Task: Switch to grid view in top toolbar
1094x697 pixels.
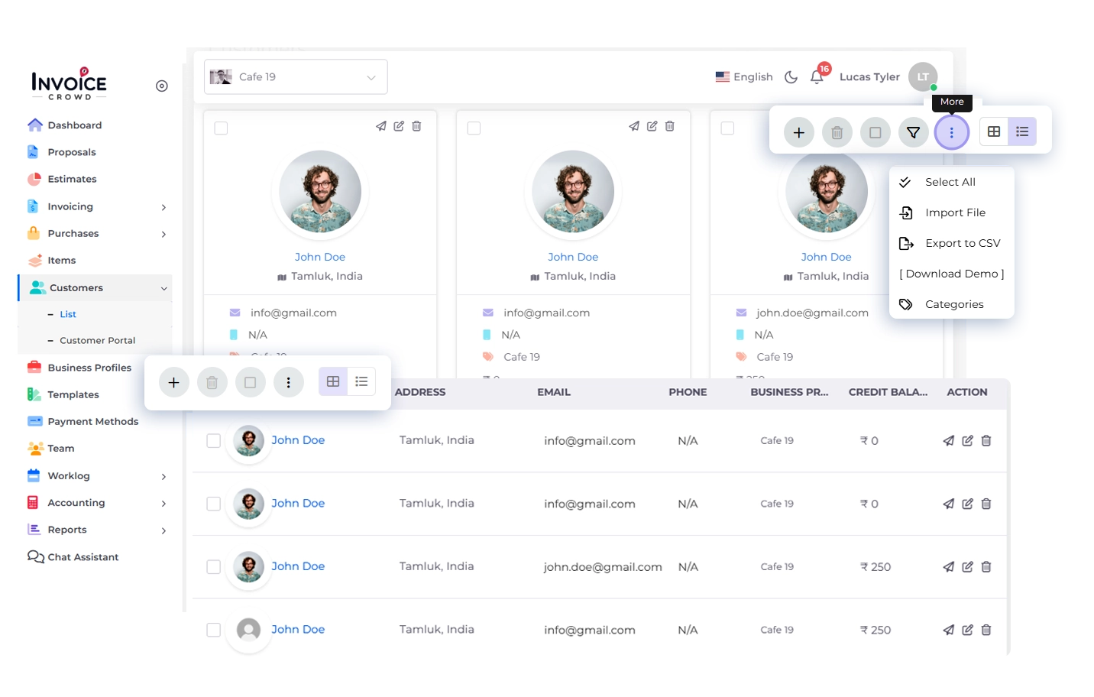Action: [994, 131]
